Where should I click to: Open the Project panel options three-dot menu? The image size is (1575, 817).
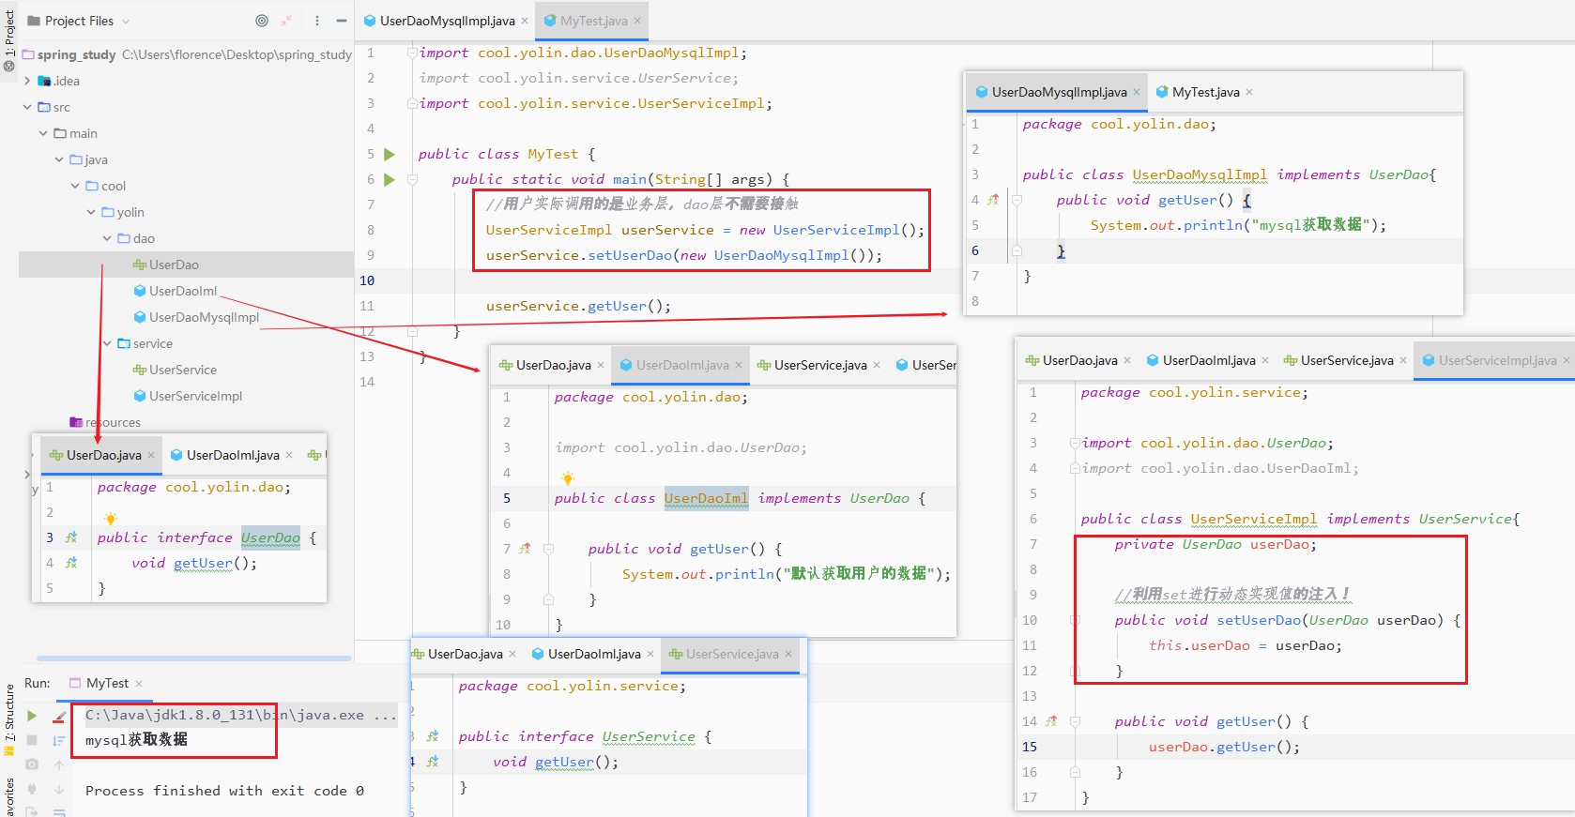[x=317, y=21]
